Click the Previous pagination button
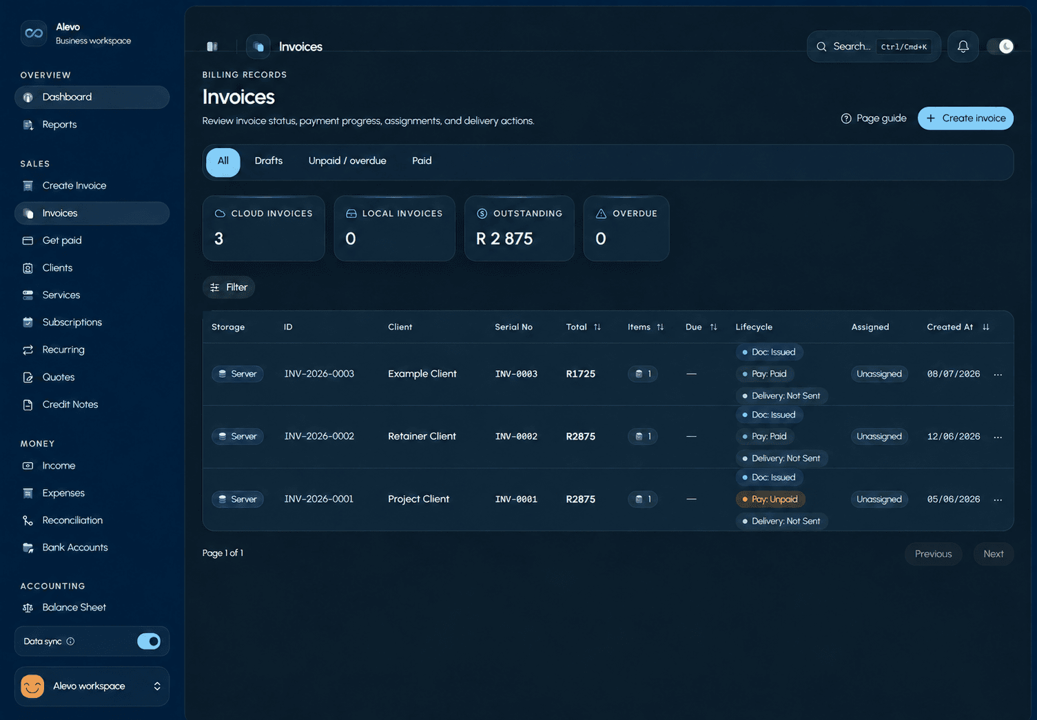The image size is (1037, 720). [933, 554]
